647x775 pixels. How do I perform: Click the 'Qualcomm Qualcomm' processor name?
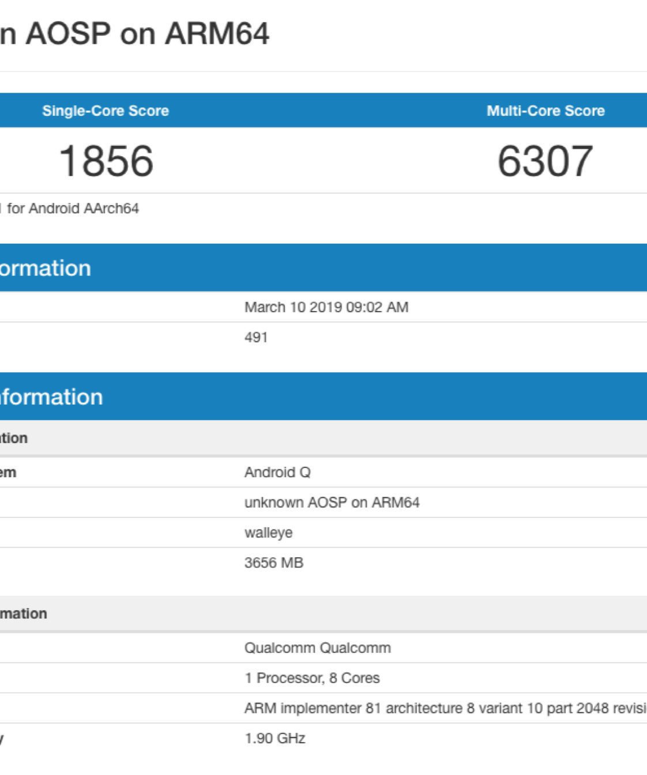coord(317,648)
